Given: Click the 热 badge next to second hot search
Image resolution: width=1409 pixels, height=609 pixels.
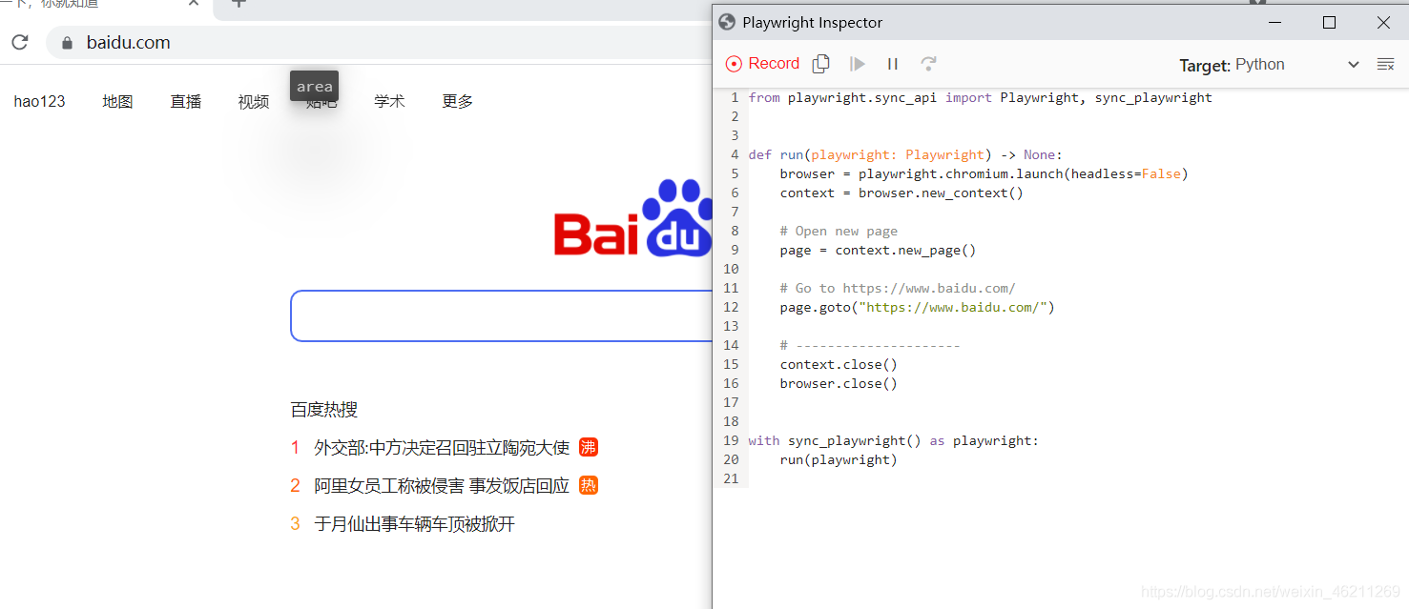Looking at the screenshot, I should [x=589, y=486].
